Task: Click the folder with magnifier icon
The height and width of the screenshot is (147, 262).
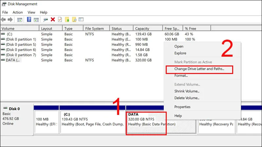Action: click(x=74, y=20)
